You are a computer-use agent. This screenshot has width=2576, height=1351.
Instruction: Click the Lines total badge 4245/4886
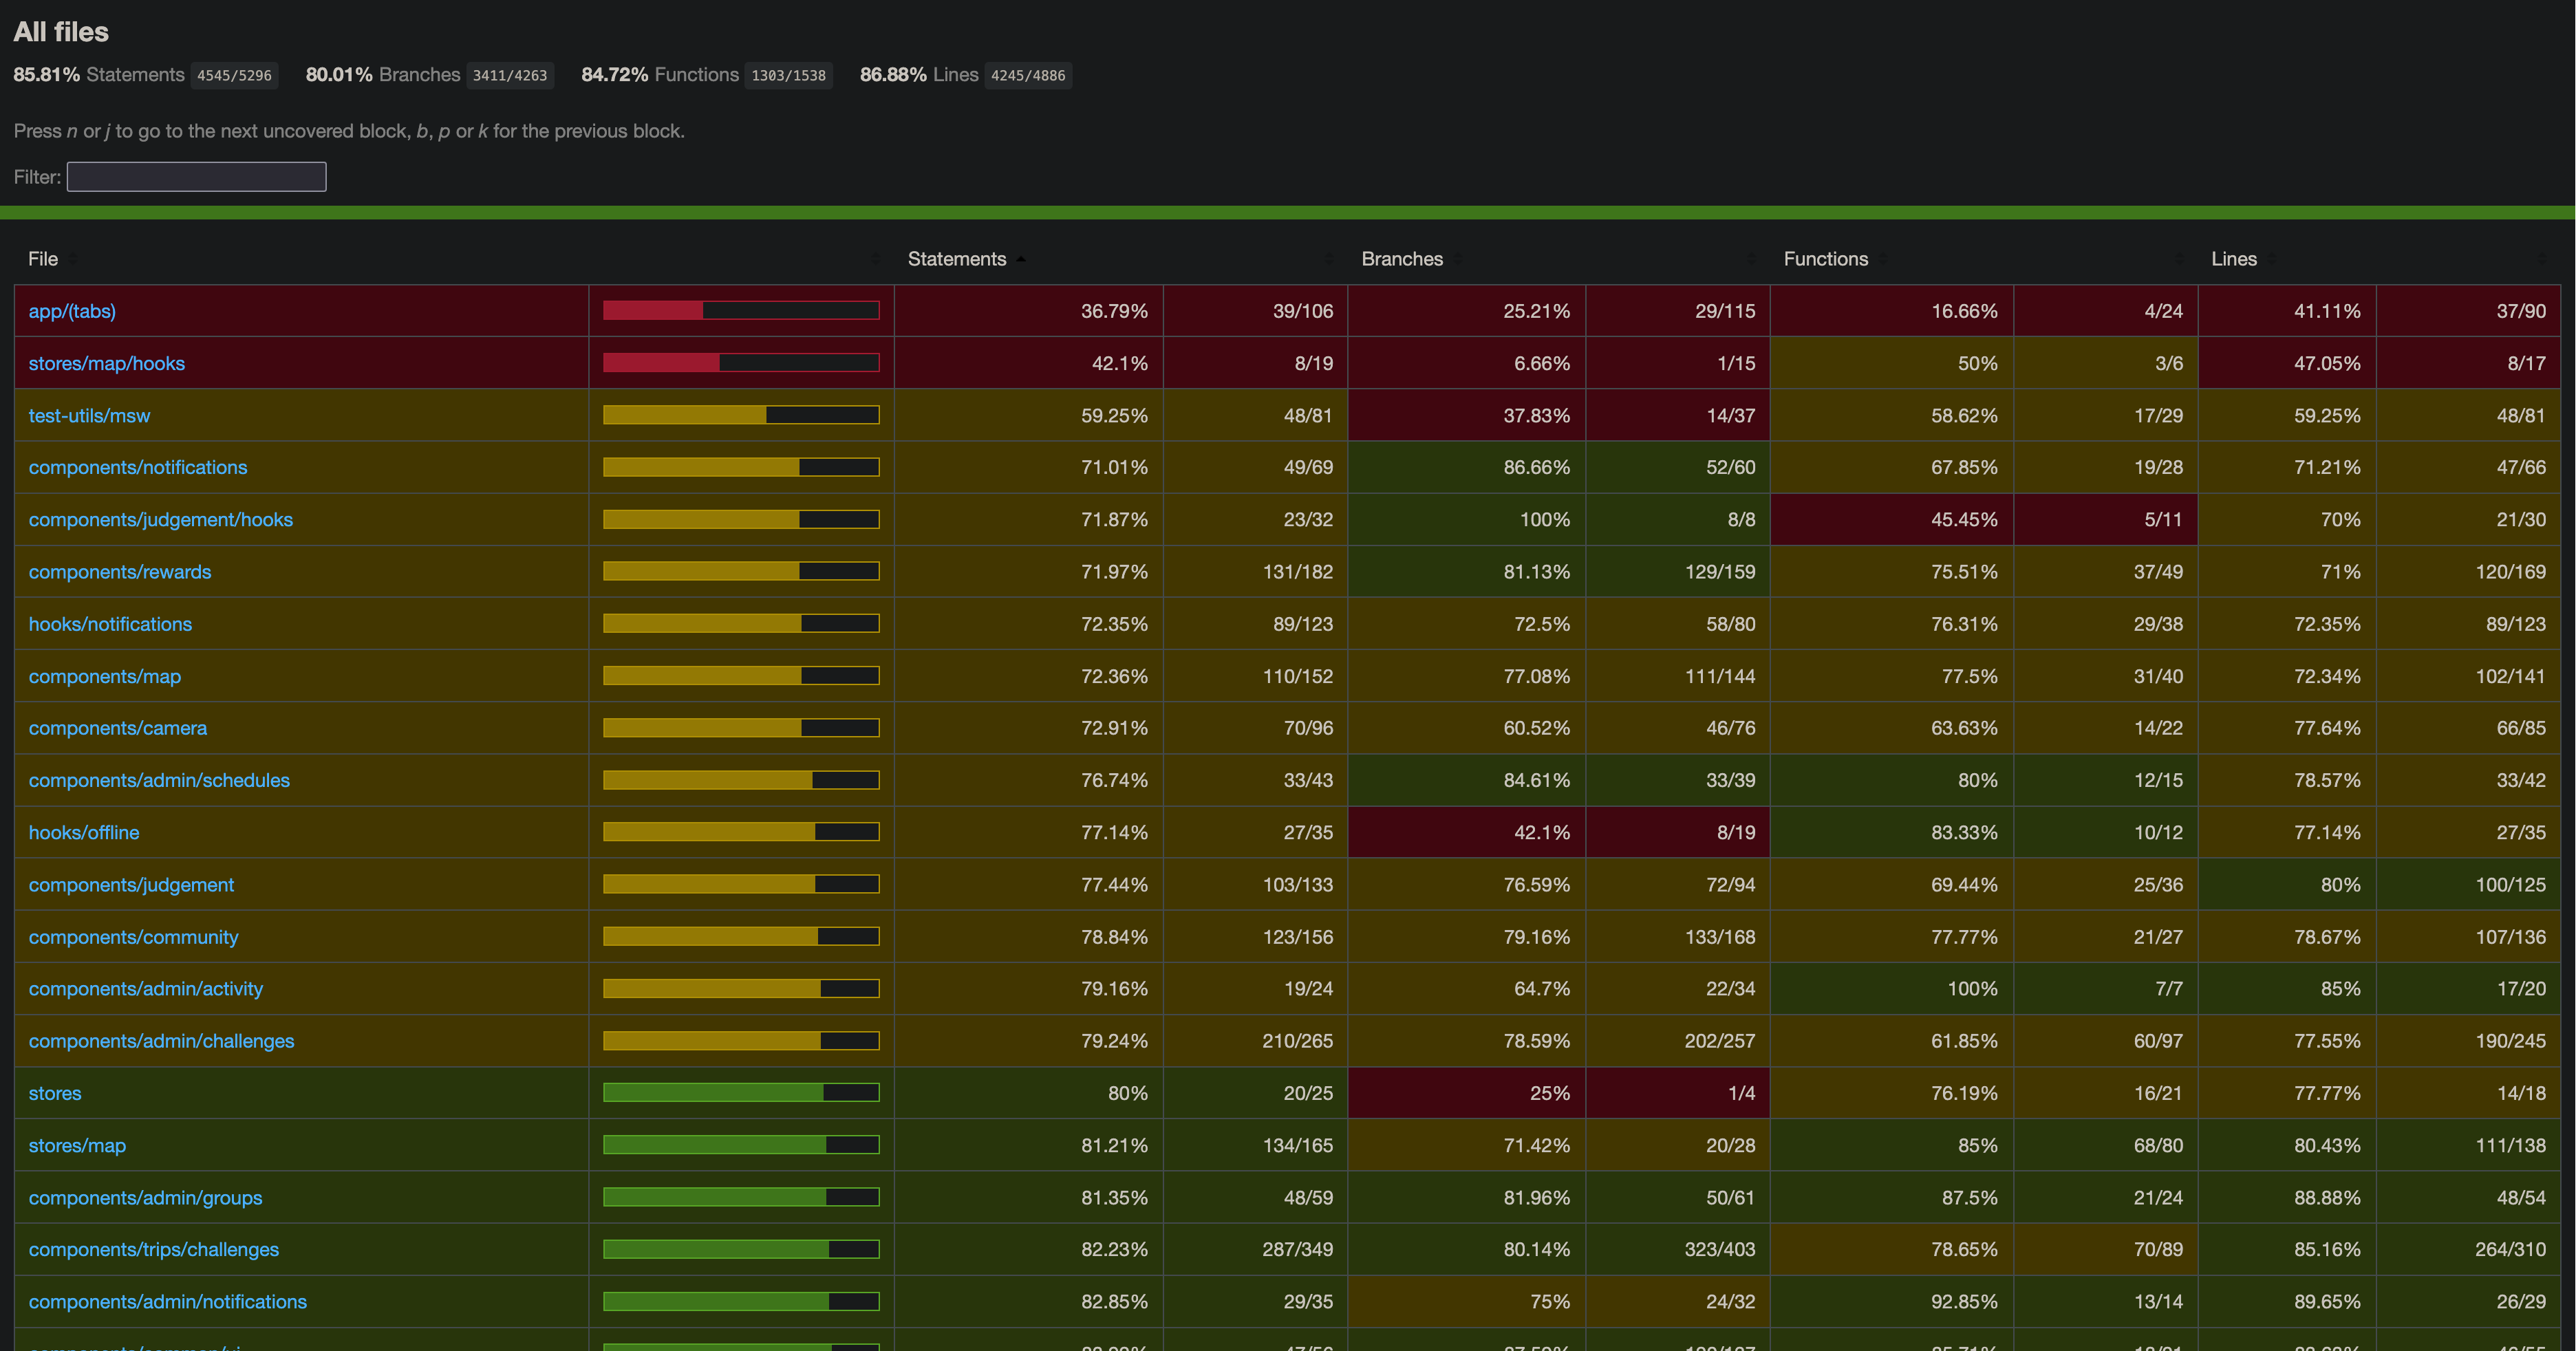[x=1028, y=75]
